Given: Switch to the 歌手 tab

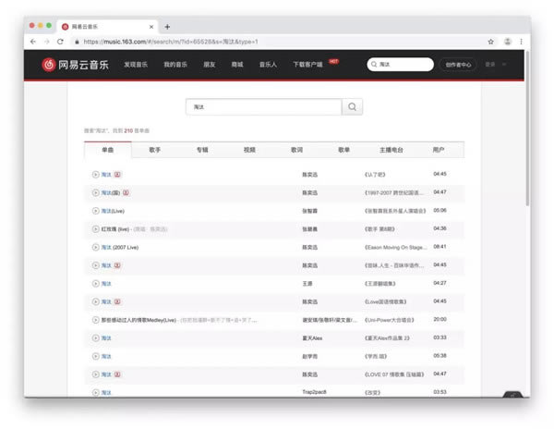Looking at the screenshot, I should [154, 150].
